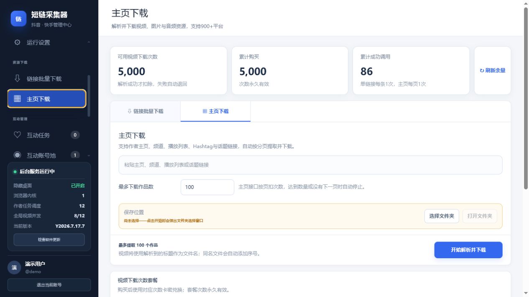Image resolution: width=529 pixels, height=297 pixels.
Task: Click the green 后台服务运行中 status dot
Action: point(15,171)
